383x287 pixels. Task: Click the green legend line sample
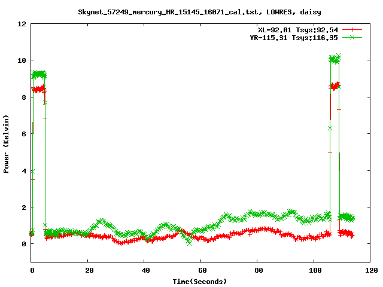[x=352, y=37]
